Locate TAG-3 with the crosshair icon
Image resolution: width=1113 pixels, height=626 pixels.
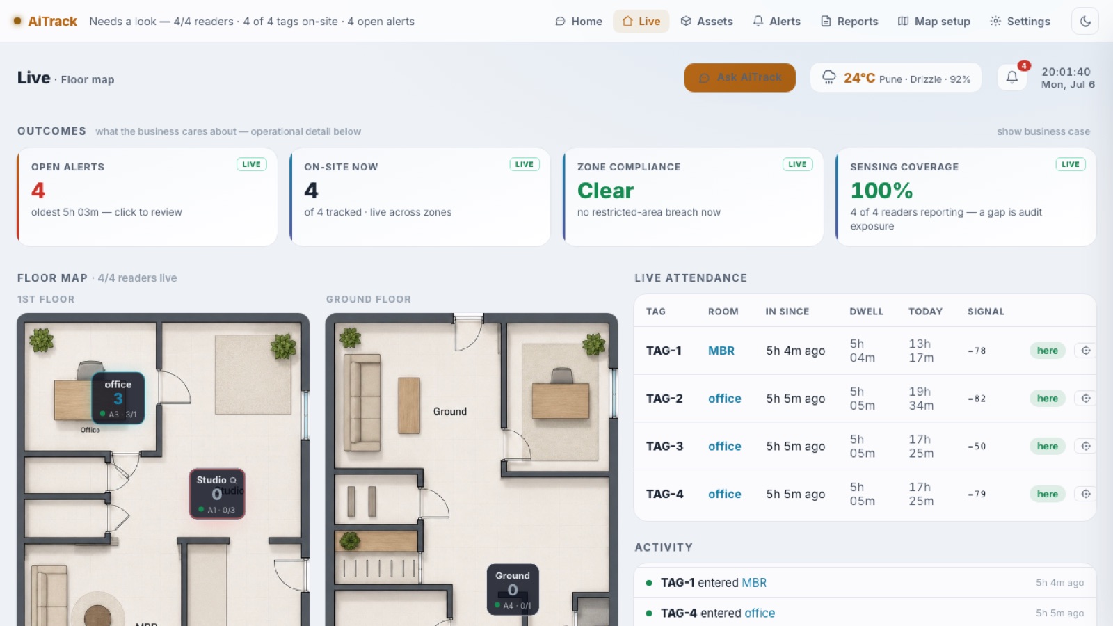tap(1086, 447)
